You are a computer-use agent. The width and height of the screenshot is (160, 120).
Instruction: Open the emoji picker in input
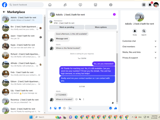(x=110, y=108)
